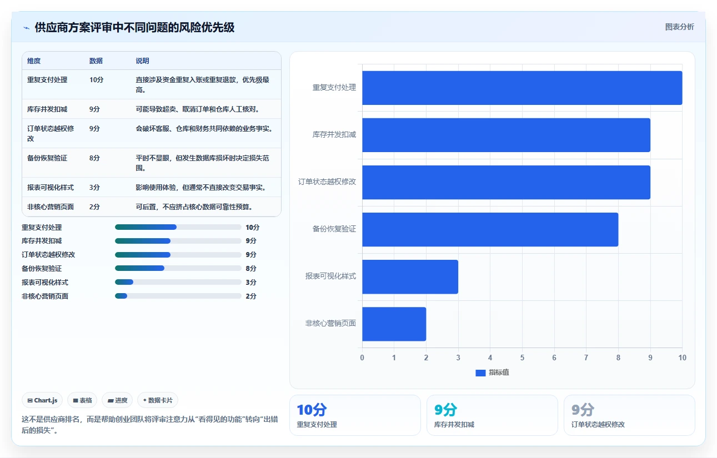Select the 非核心营销页面 table row name
This screenshot has height=458, width=717.
(51, 207)
